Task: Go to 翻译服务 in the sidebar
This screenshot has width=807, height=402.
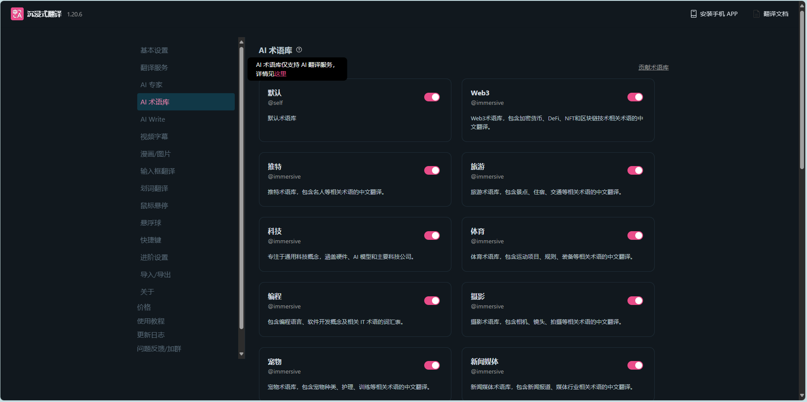Action: 154,68
